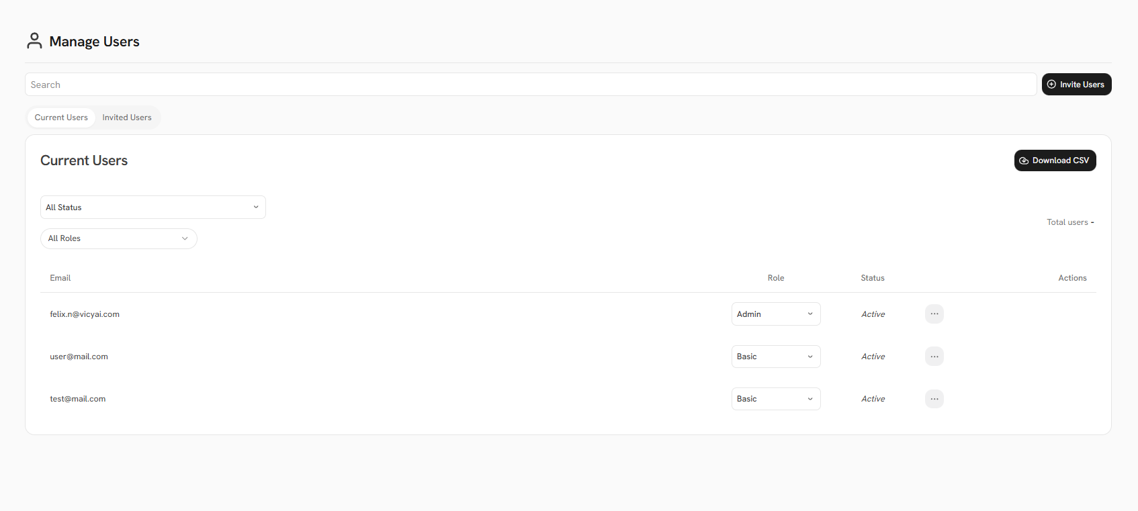Click the Status column header
This screenshot has height=511, width=1138.
click(x=873, y=278)
